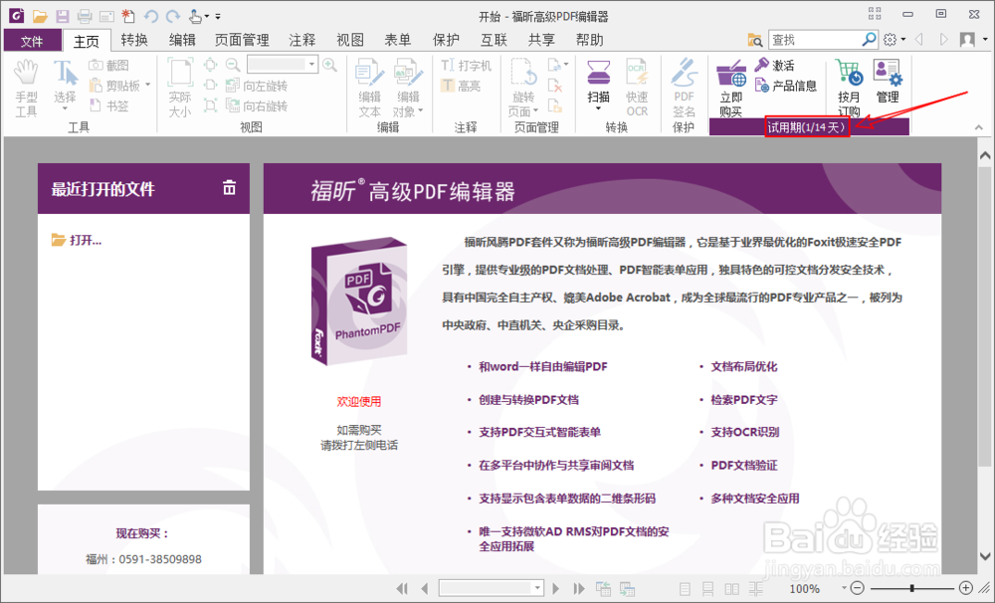Click inside the 查找 search field
This screenshot has height=603, width=995.
click(814, 40)
